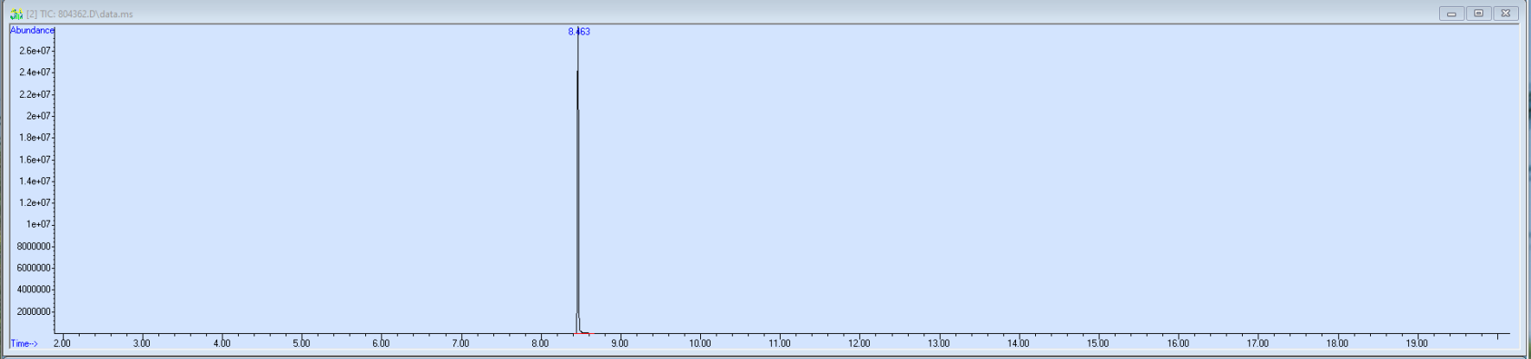
Task: Click the 6000000 abundance tick label
Action: click(34, 268)
